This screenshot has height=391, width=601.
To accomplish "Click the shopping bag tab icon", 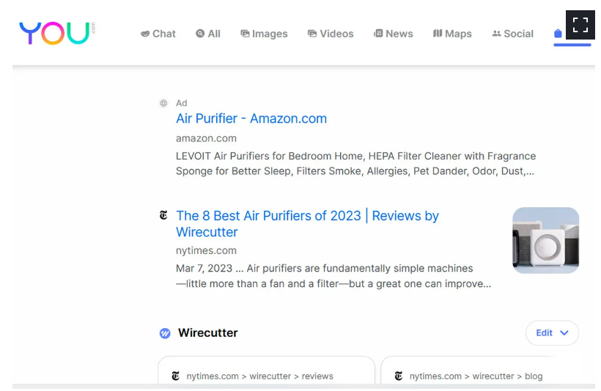I will point(558,34).
